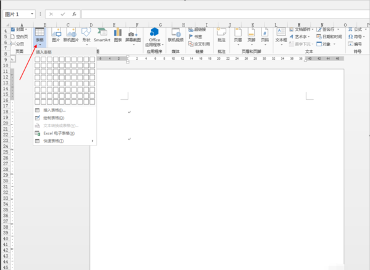The width and height of the screenshot is (370, 270).
Task: Select row header 35
Action: pyautogui.click(x=6, y=210)
